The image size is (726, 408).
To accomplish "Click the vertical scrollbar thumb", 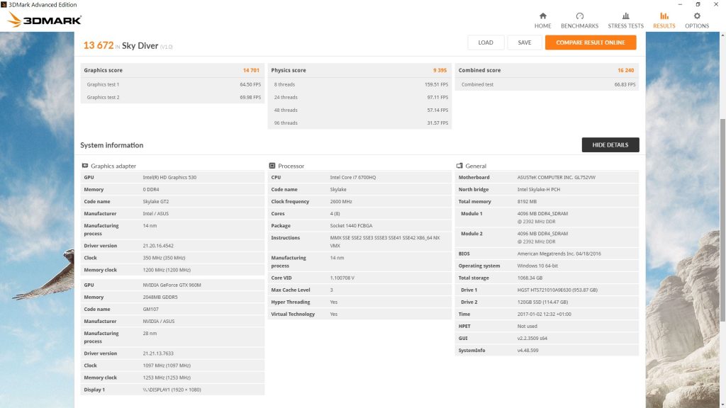I will pyautogui.click(x=722, y=220).
